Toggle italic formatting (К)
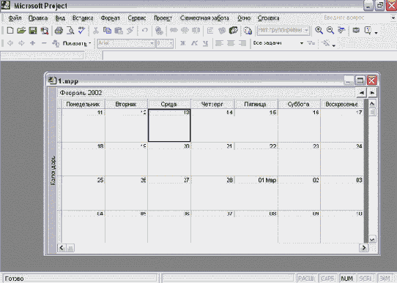The width and height of the screenshot is (397, 283). [194, 43]
